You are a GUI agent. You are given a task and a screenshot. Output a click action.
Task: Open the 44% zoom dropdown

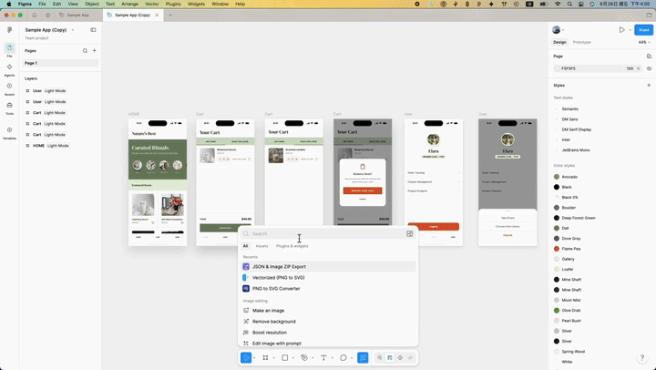[644, 42]
